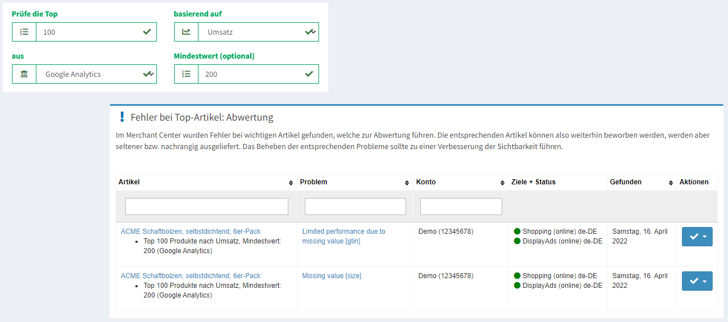Open action dropdown for the size row

pos(697,281)
